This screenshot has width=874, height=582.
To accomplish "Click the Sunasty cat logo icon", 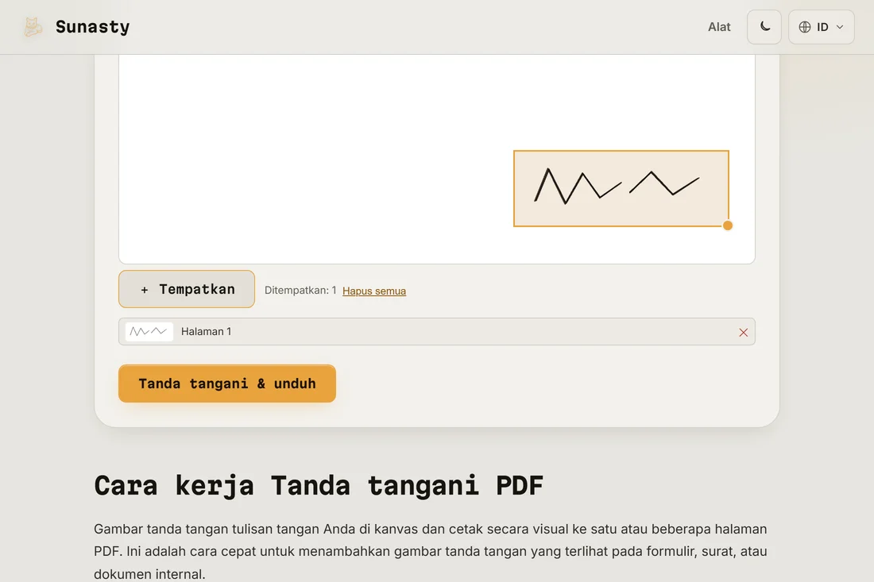I will pyautogui.click(x=33, y=27).
